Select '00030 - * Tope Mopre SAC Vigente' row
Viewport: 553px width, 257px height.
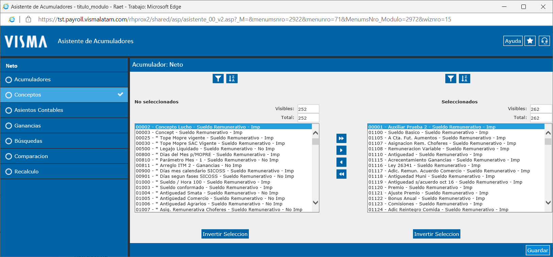point(223,143)
